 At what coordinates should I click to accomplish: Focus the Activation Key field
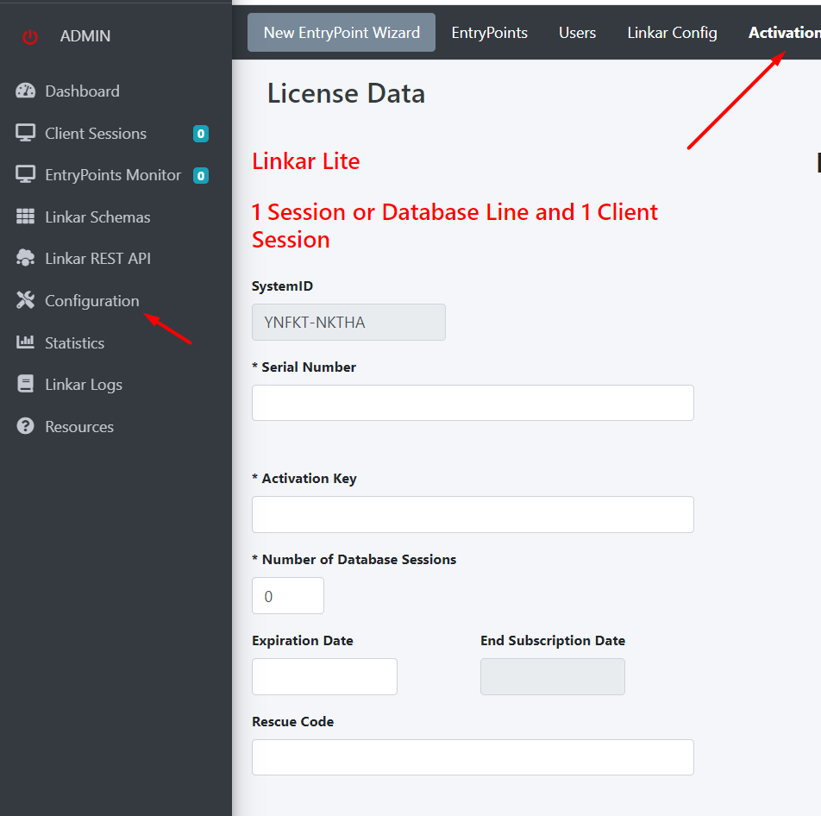click(x=473, y=514)
